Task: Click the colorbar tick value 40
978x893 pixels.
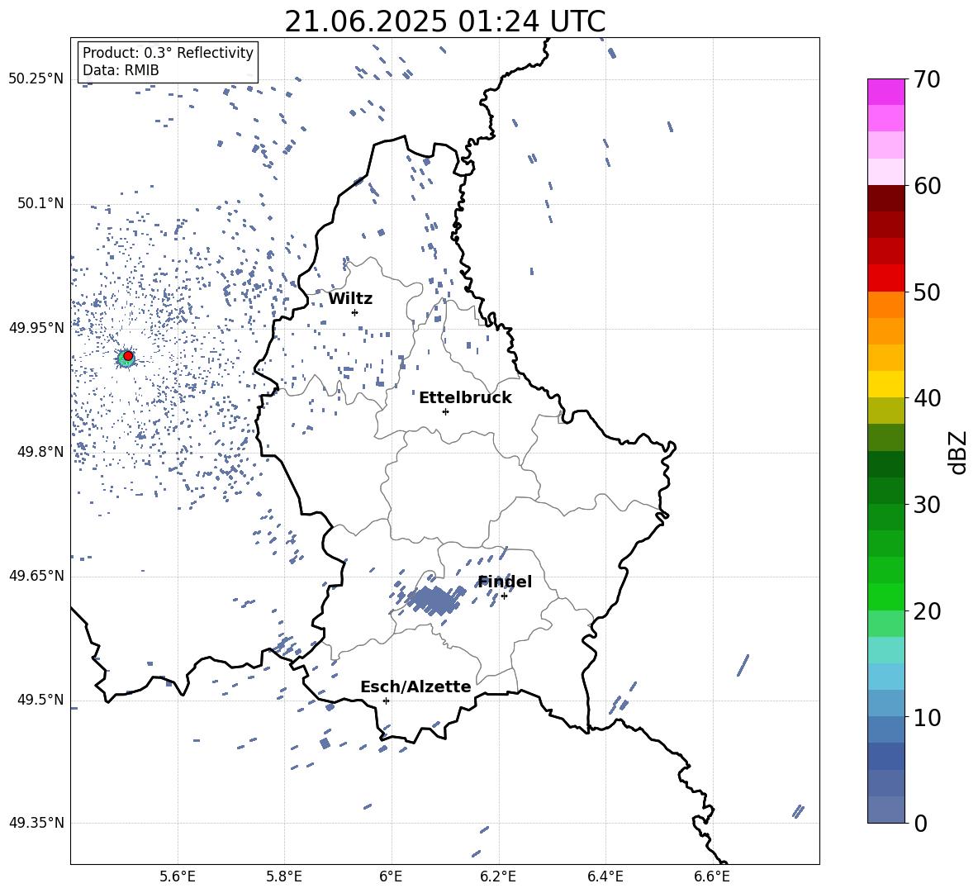Action: [928, 398]
